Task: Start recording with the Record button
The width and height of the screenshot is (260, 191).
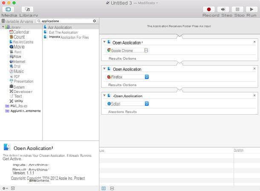Action: pyautogui.click(x=209, y=9)
